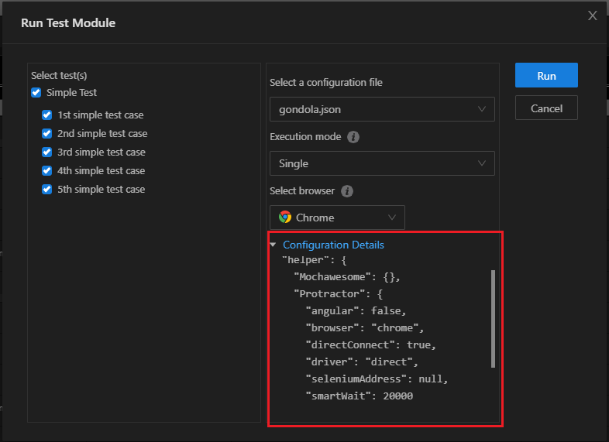This screenshot has width=609, height=442.
Task: Click the Select browser info icon
Action: pyautogui.click(x=347, y=191)
